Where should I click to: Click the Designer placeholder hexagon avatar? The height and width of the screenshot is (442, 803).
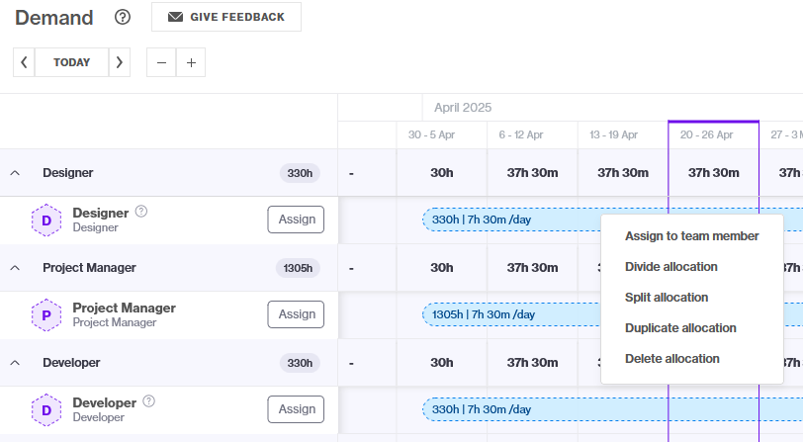46,221
